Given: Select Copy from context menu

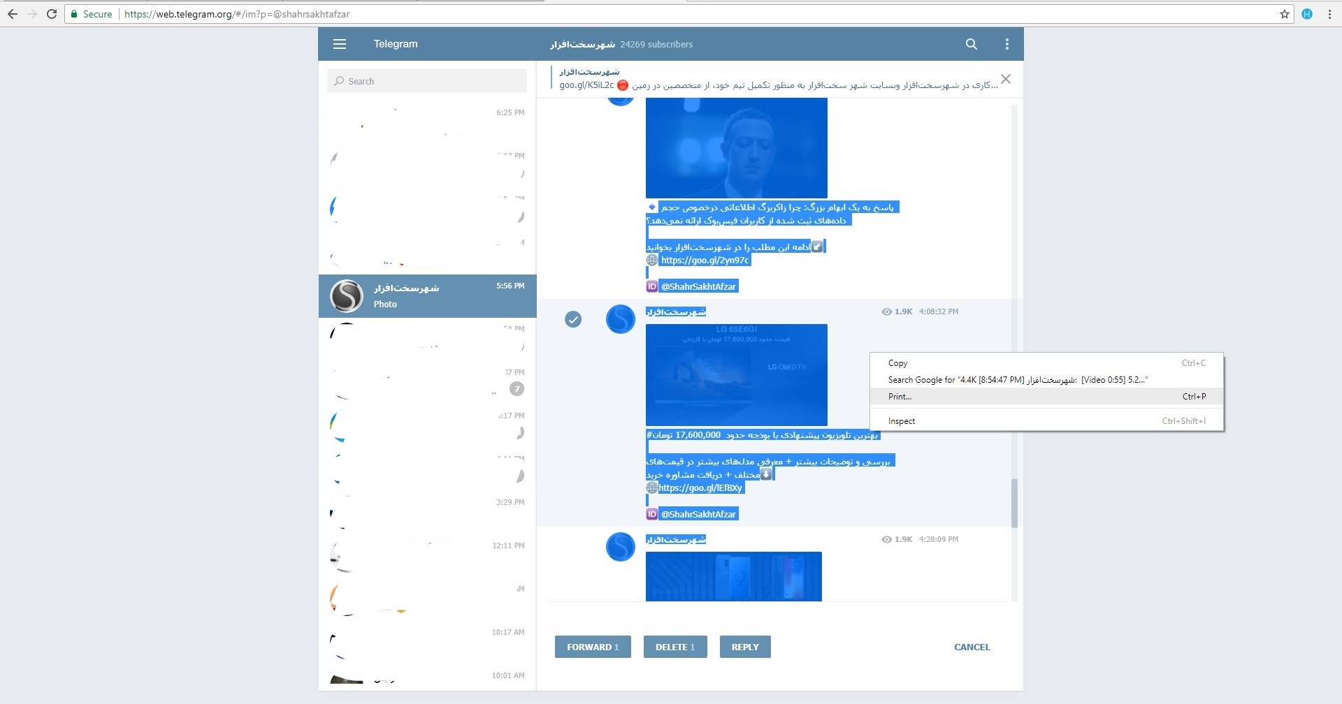Looking at the screenshot, I should click(897, 363).
